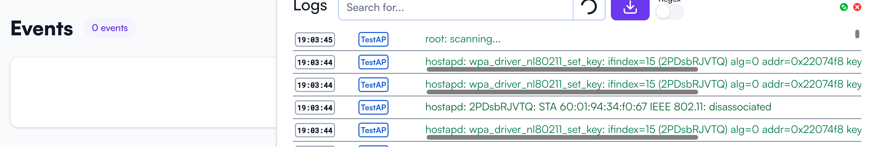Select the 'root: scanning...' log message
872x147 pixels.
[462, 39]
